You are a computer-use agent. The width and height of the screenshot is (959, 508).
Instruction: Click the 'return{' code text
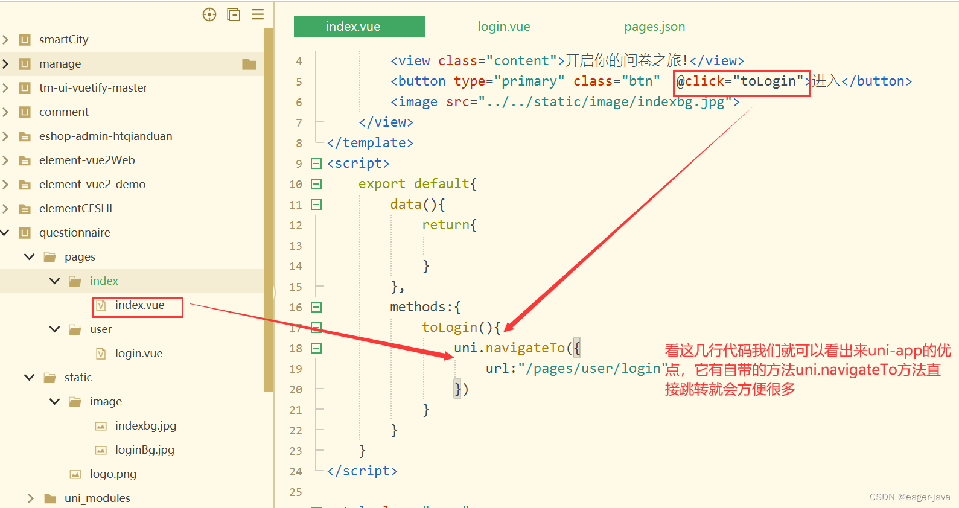point(450,225)
